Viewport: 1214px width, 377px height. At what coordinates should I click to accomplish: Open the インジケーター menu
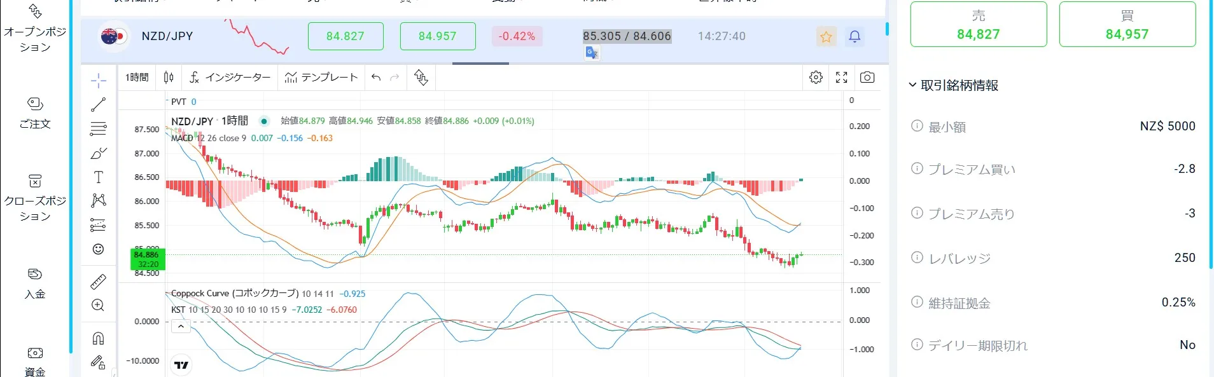(x=230, y=78)
